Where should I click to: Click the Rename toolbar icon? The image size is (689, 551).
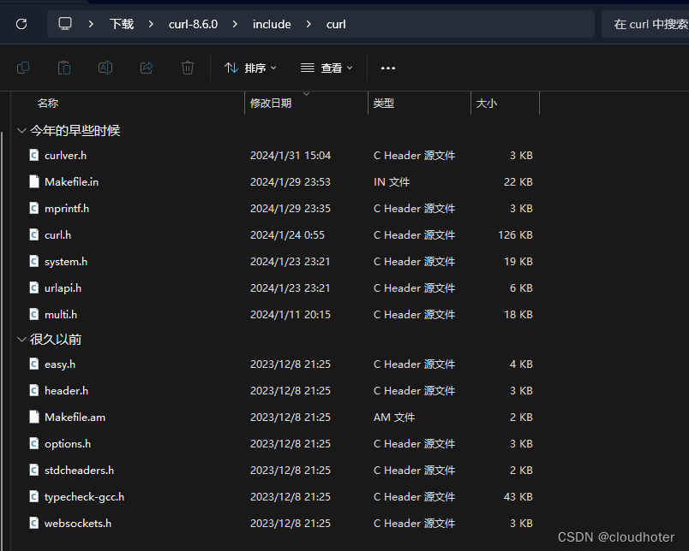105,68
